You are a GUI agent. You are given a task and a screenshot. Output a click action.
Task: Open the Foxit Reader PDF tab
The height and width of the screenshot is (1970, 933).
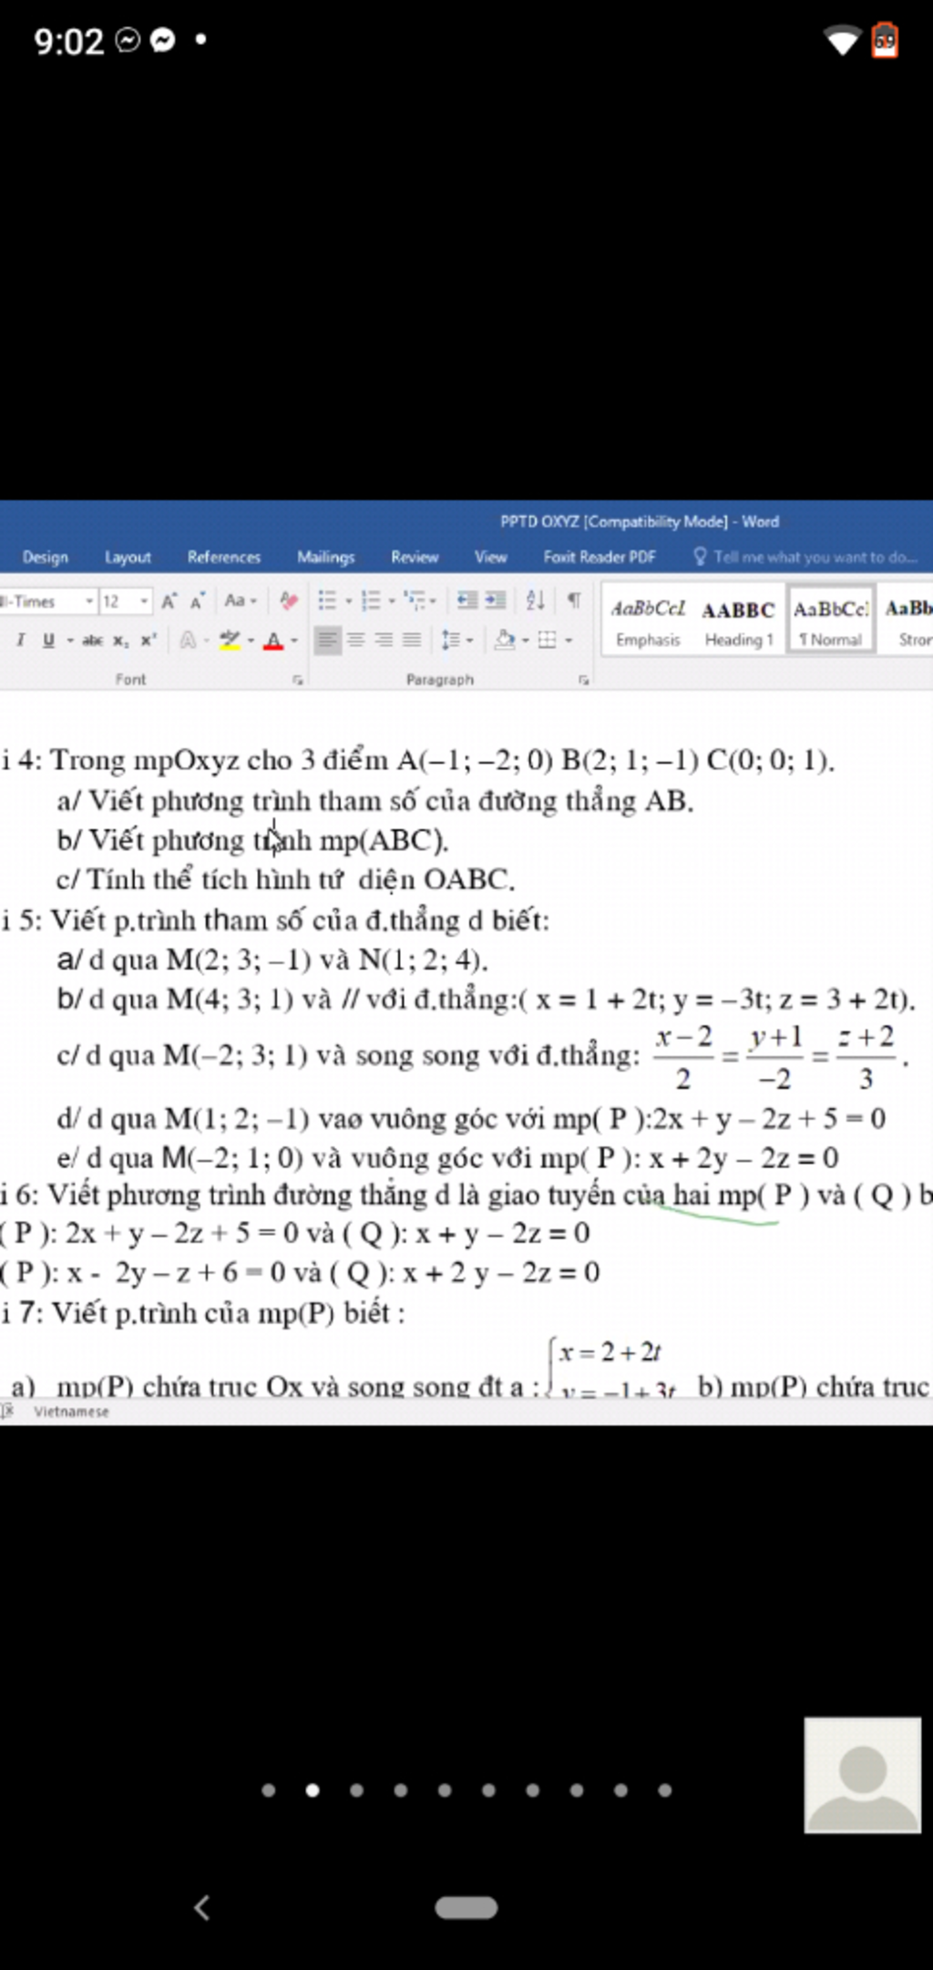tap(599, 557)
